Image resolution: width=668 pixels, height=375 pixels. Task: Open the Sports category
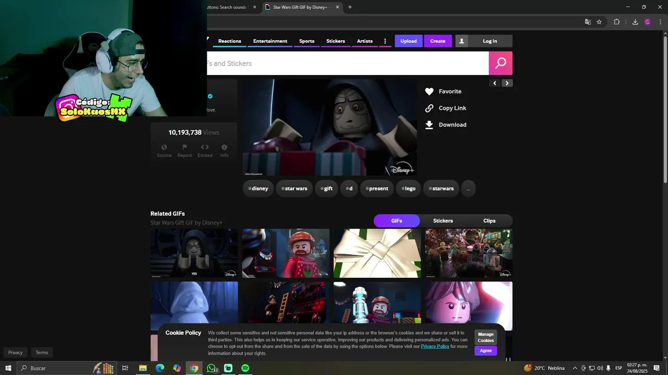[307, 41]
